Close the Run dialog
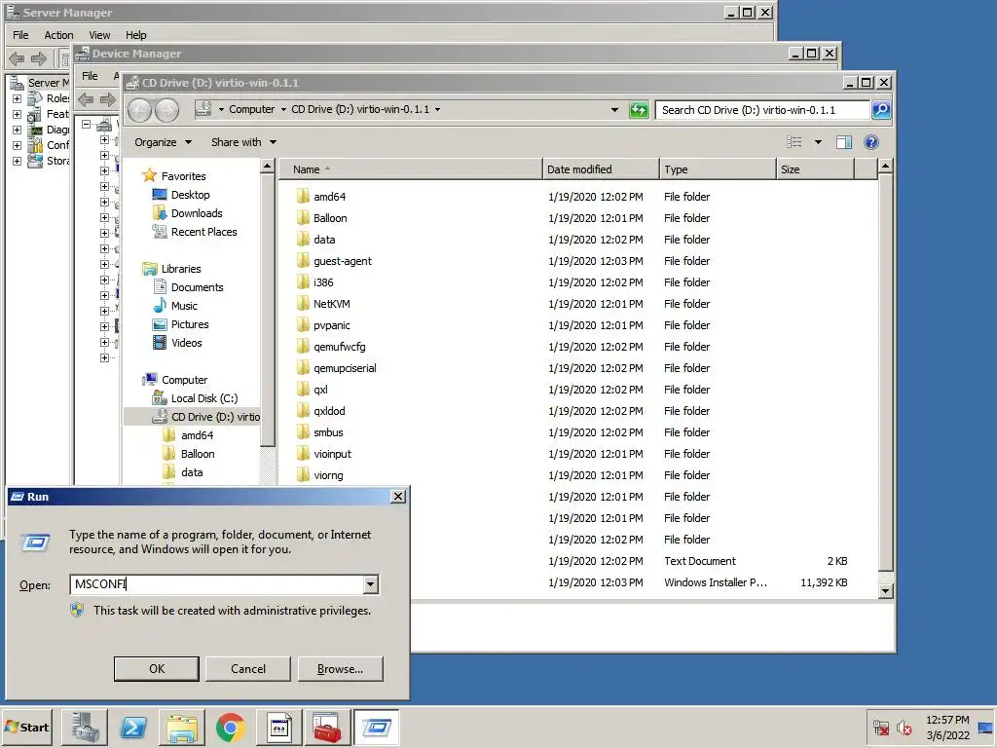Image resolution: width=997 pixels, height=748 pixels. click(x=398, y=496)
